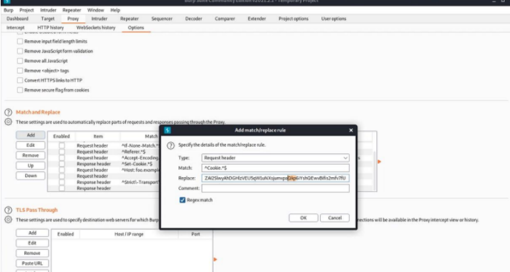510x272 pixels.
Task: Open the Help menu
Action: [115, 10]
